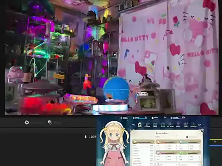Screen dimensions: 222x166
Task: Click the blonde anime character avatar
Action: click(114, 144)
